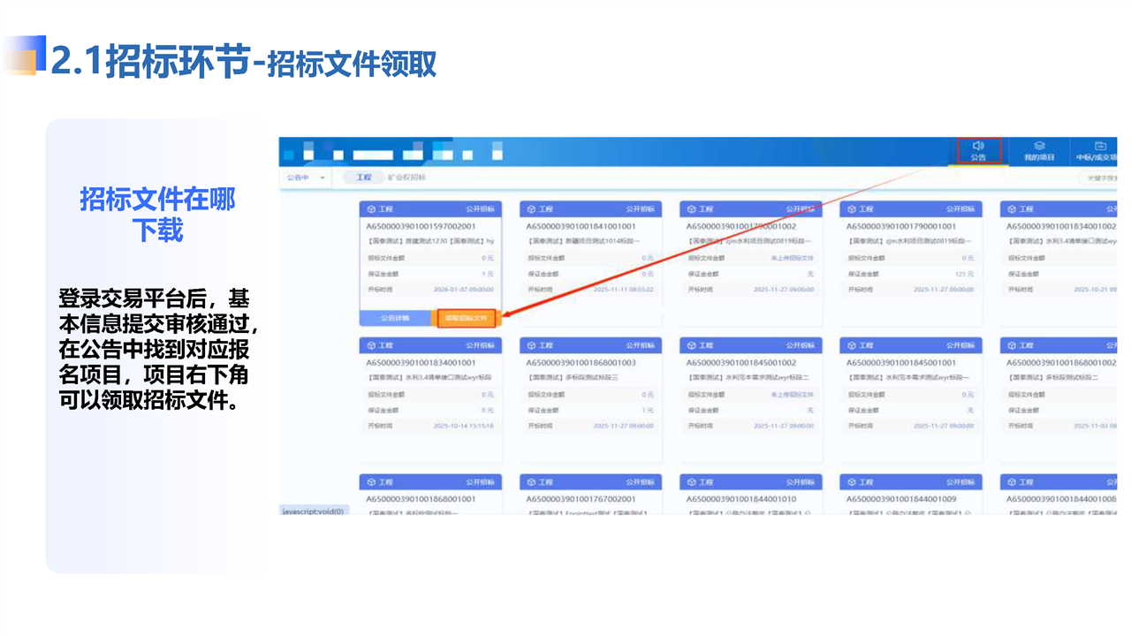
Task: Click the 公告详情 button
Action: [x=395, y=318]
